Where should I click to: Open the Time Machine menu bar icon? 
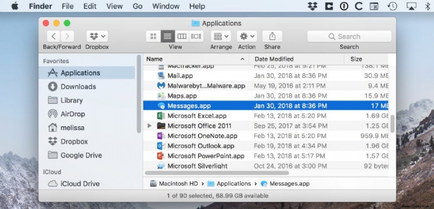(x=392, y=6)
